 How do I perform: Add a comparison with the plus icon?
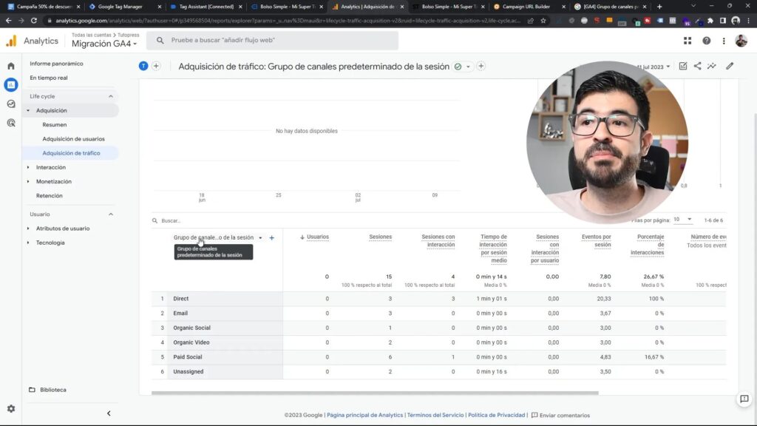156,66
